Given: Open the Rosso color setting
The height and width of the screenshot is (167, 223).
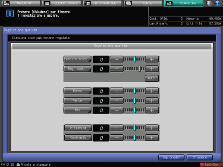Looking at the screenshot, I should [77, 91].
